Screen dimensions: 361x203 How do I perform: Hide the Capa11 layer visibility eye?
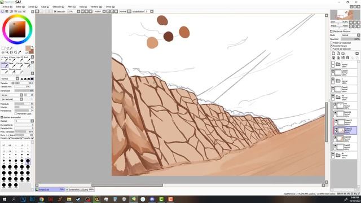click(335, 112)
